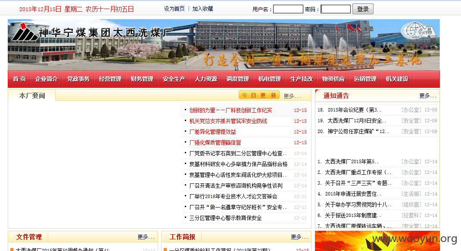Screen dimensions: 461x251
Task: Click 工作简报 section heading
Action: [182, 237]
